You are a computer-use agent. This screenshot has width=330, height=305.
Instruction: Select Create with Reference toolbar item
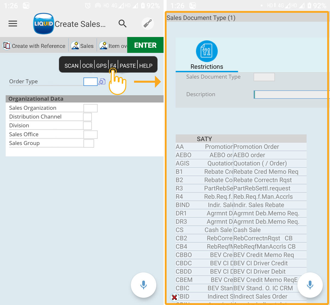tap(34, 46)
